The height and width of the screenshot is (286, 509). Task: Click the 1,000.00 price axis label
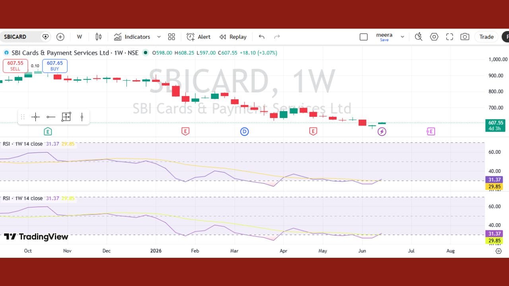point(498,60)
